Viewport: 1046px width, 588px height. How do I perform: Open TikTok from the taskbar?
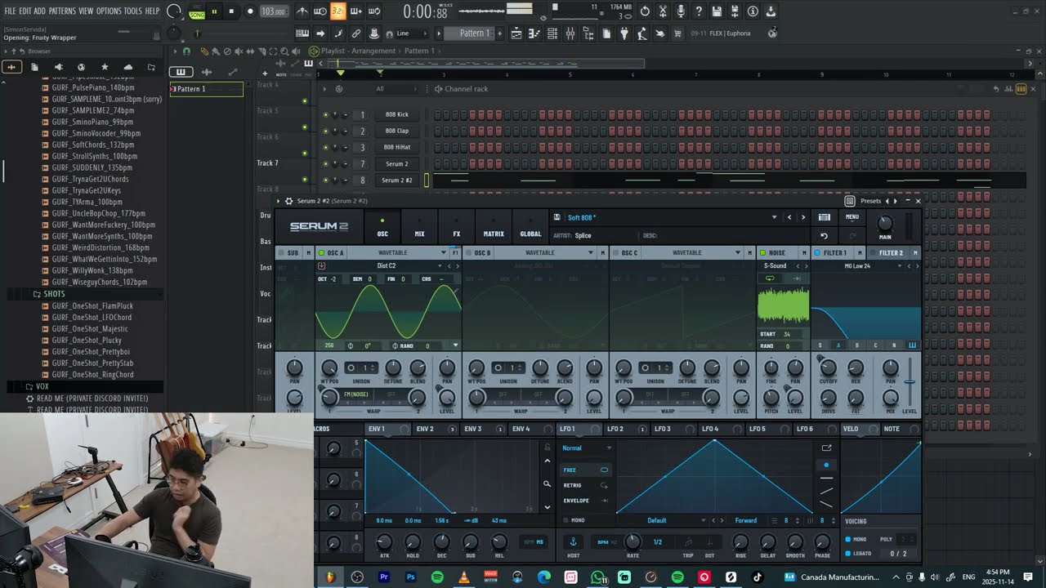pyautogui.click(x=758, y=577)
